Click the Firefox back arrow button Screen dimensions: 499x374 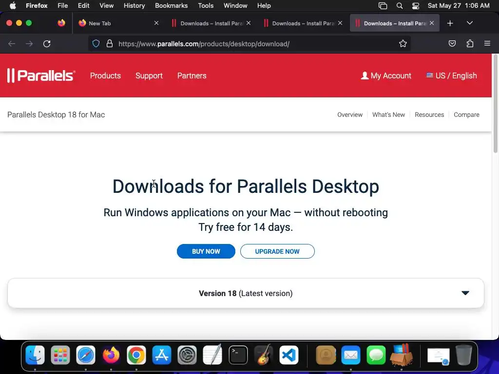[12, 43]
